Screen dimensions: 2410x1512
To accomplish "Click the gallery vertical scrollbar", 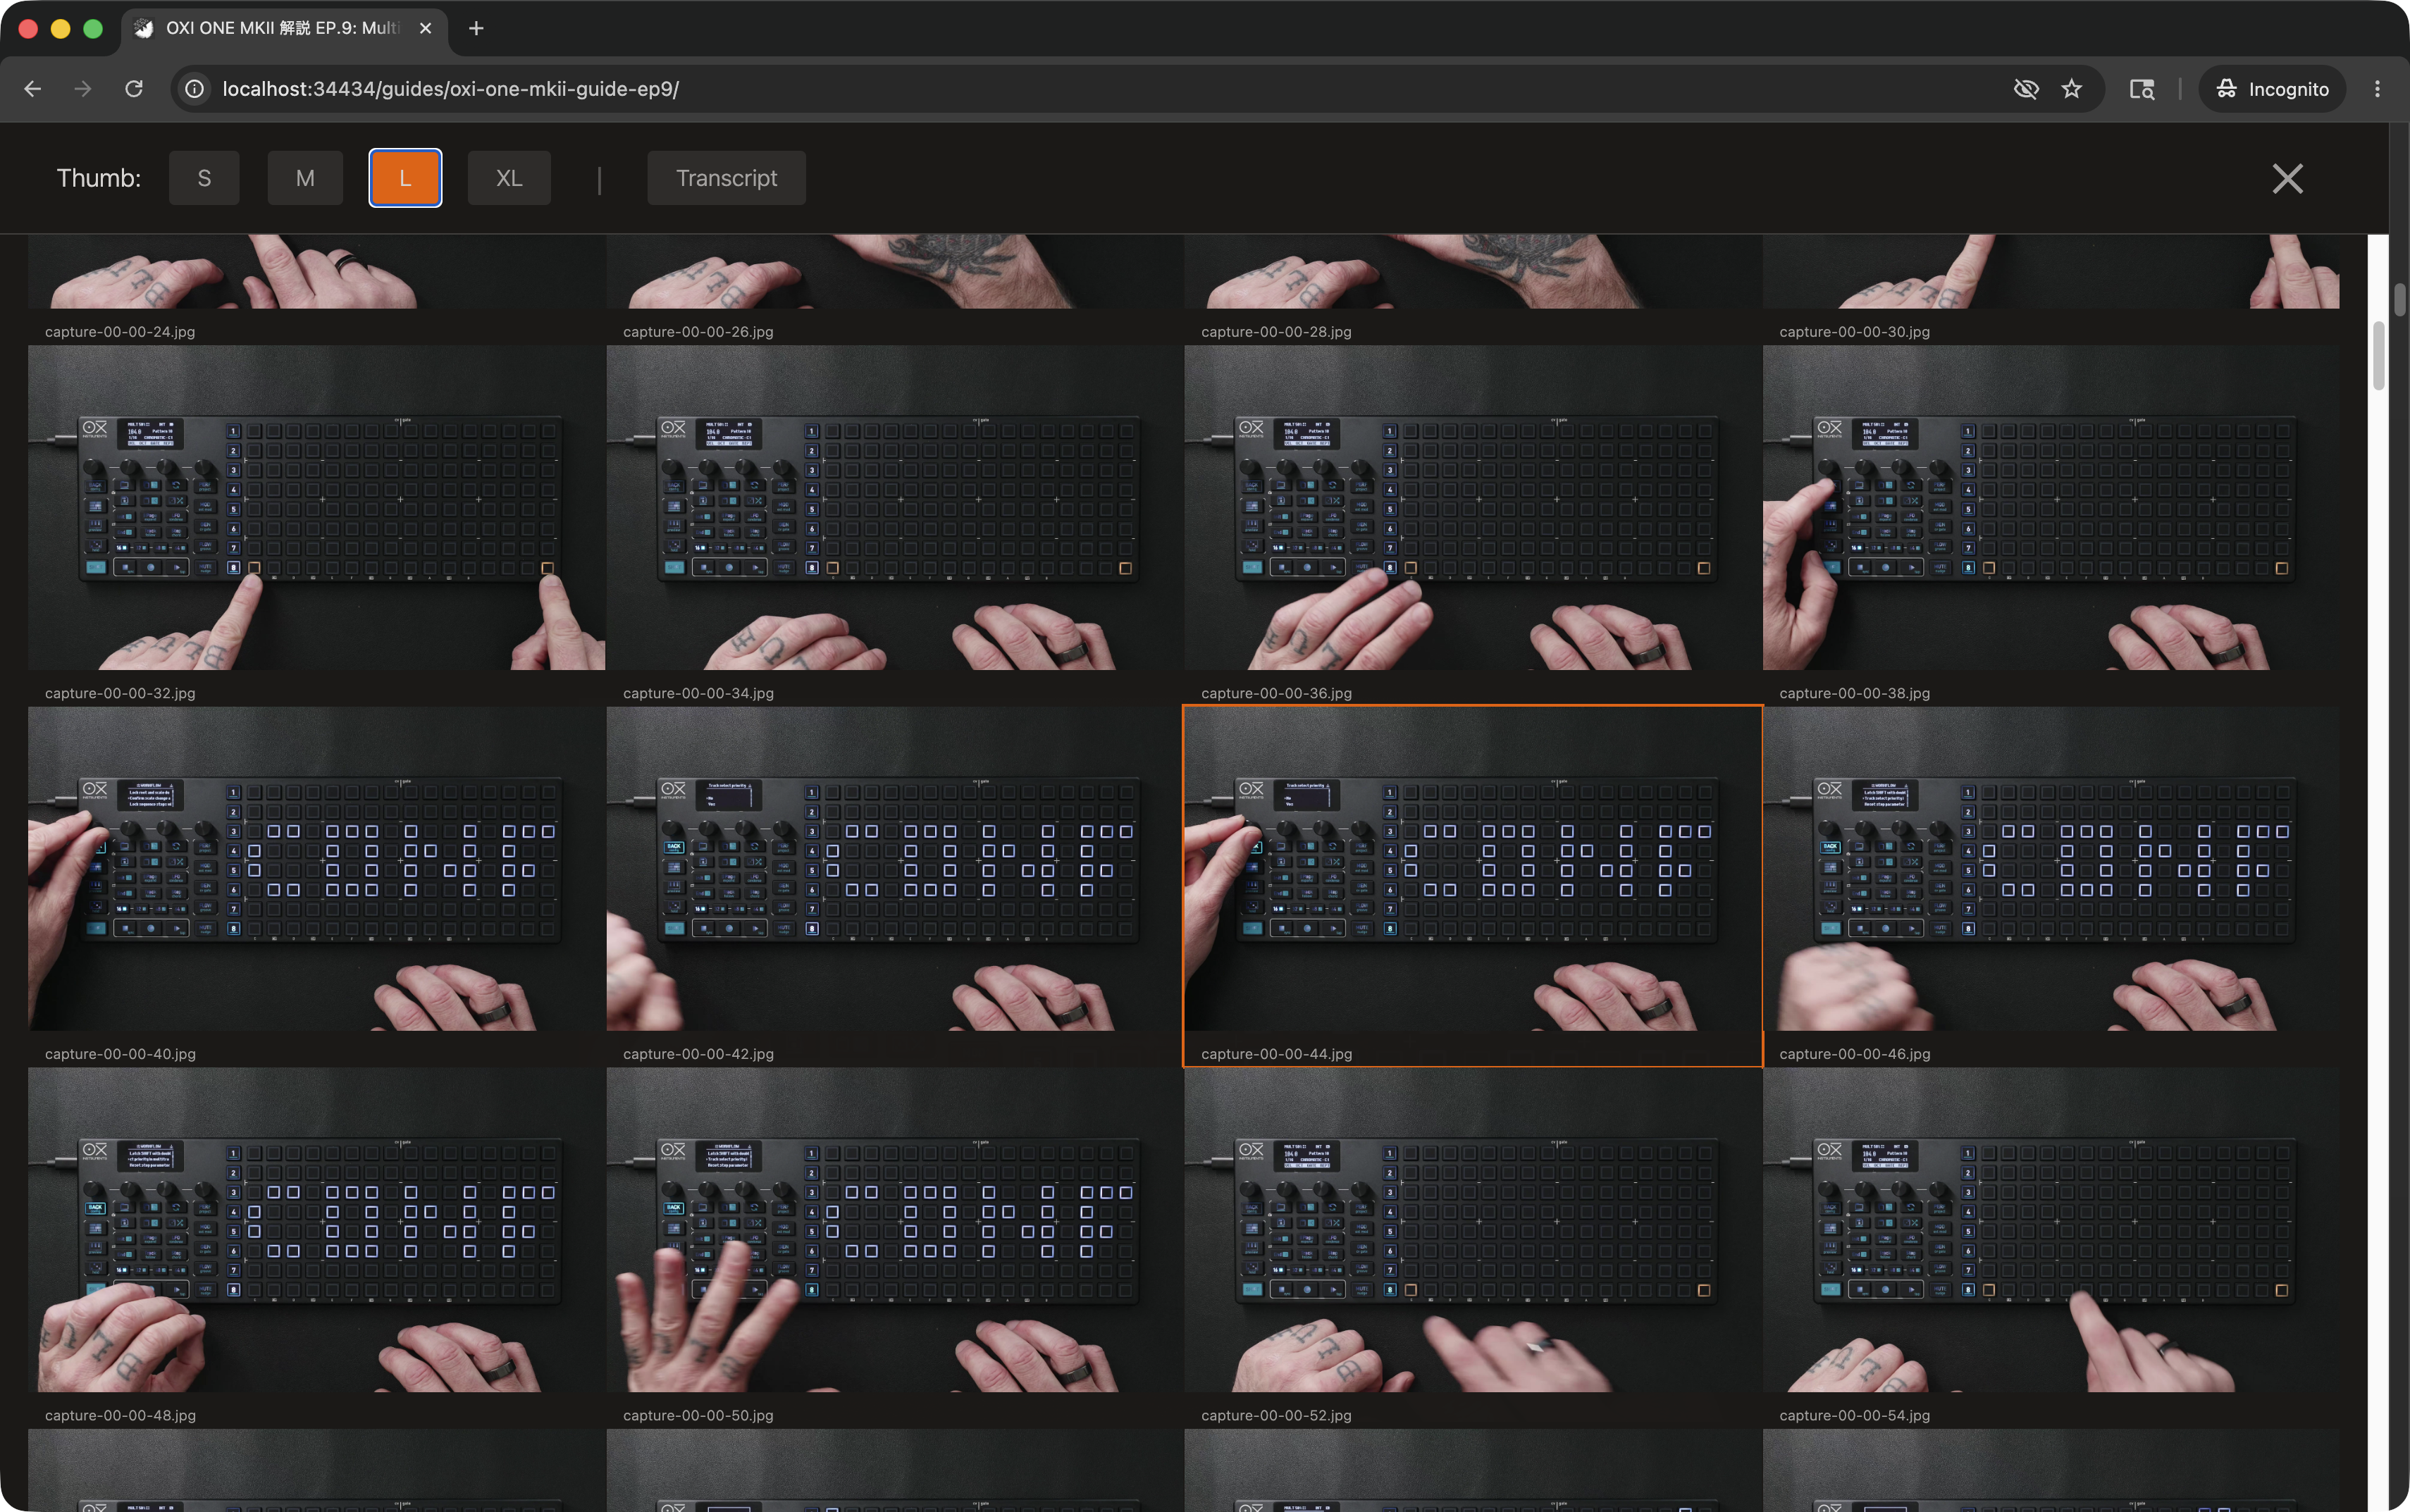I will point(2378,355).
